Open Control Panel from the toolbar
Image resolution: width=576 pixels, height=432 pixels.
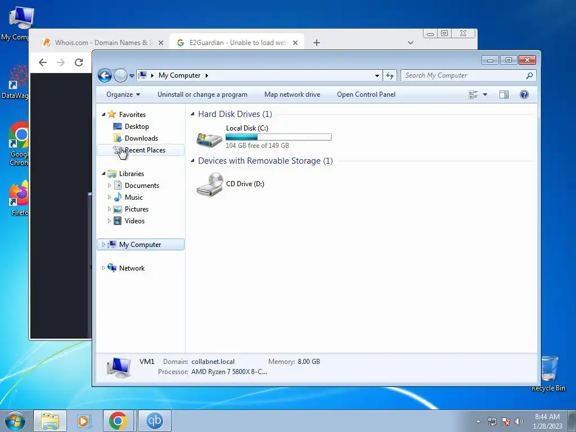(x=366, y=94)
